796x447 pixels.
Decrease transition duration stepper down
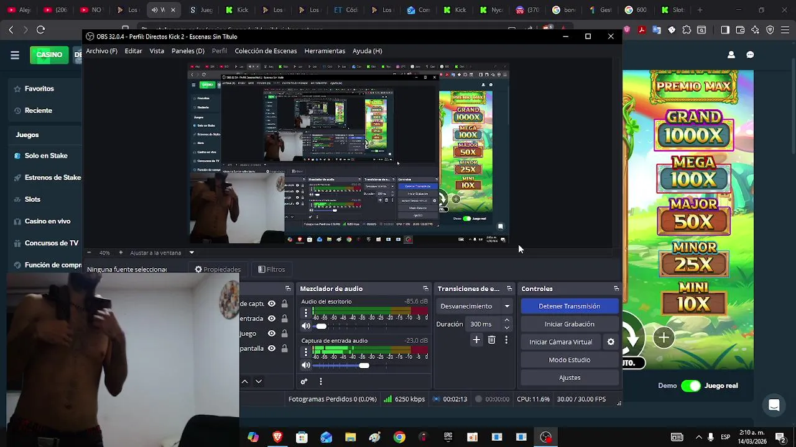tap(507, 328)
